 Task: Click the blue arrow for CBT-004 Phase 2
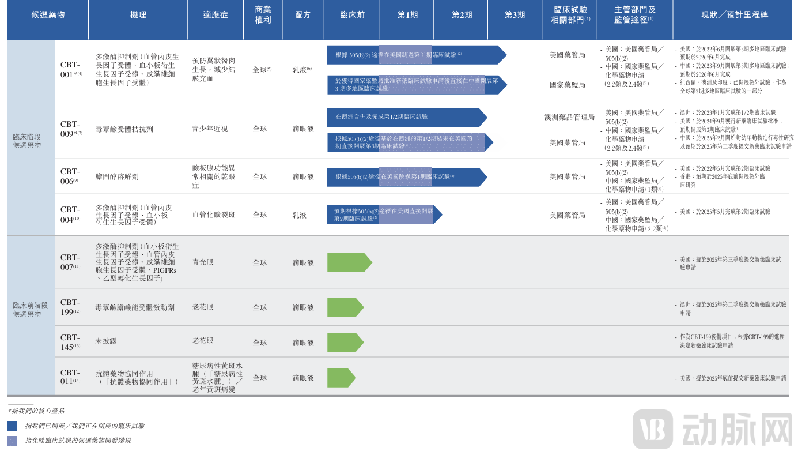point(383,215)
